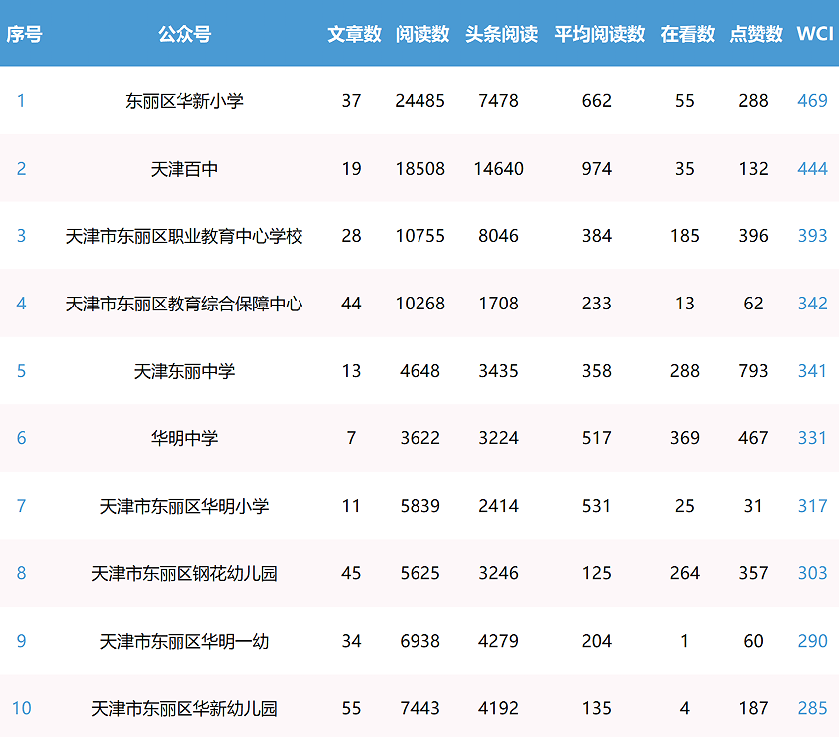Click headline reads value 14640
The image size is (839, 737).
coord(498,168)
